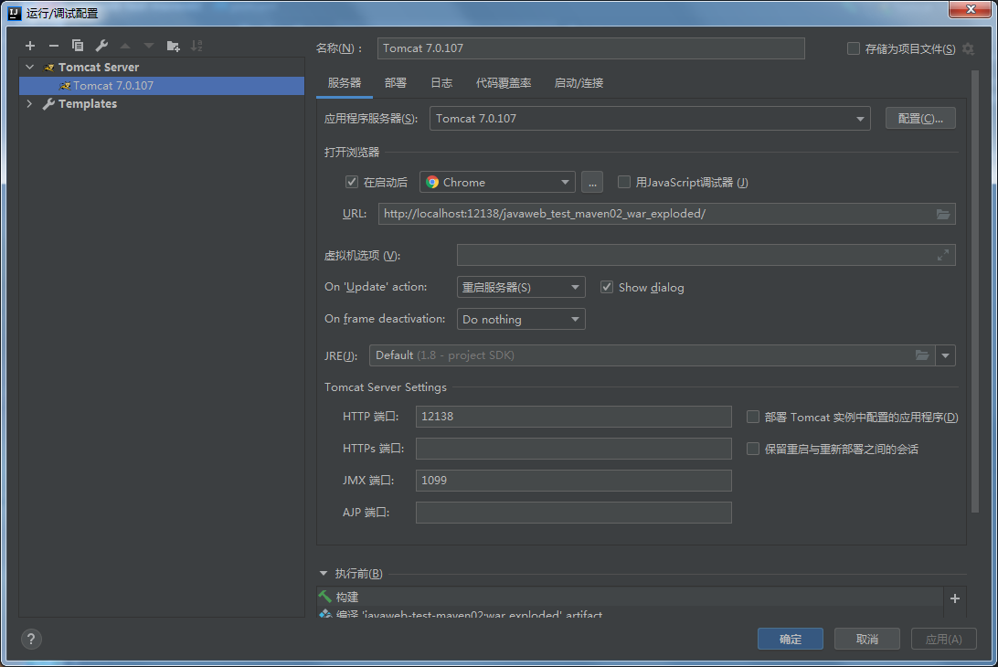The height and width of the screenshot is (667, 998).
Task: Collapse the Tomcat Server tree node
Action: coord(30,67)
